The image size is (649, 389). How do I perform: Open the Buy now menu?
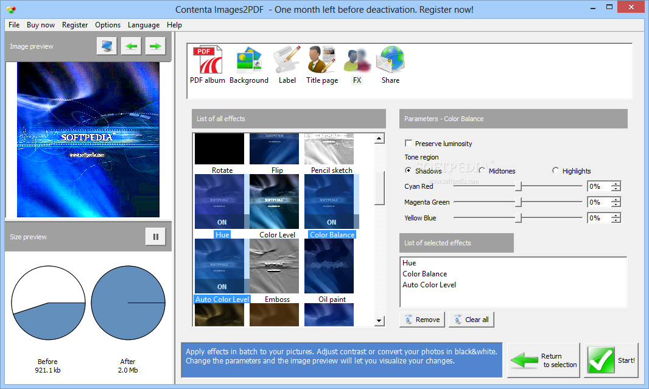point(41,25)
